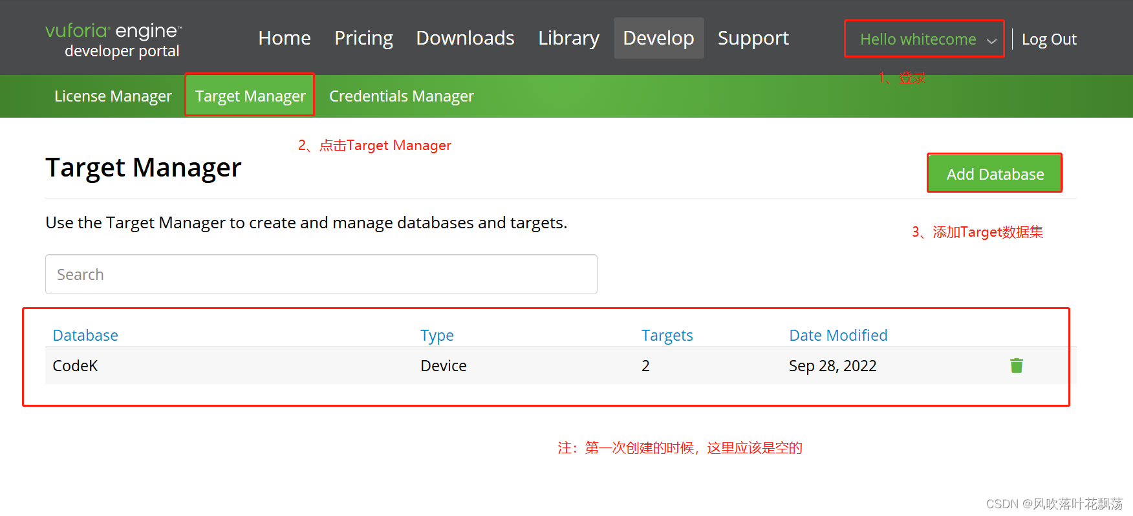
Task: Open the Home menu
Action: point(285,38)
